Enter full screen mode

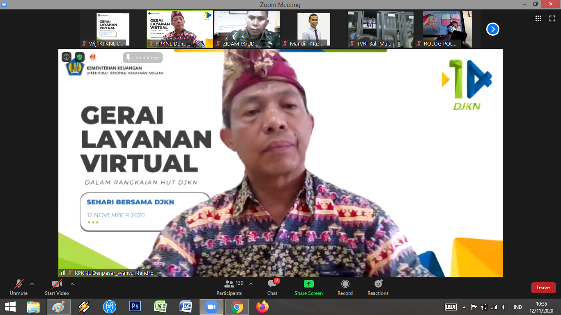pos(552,18)
